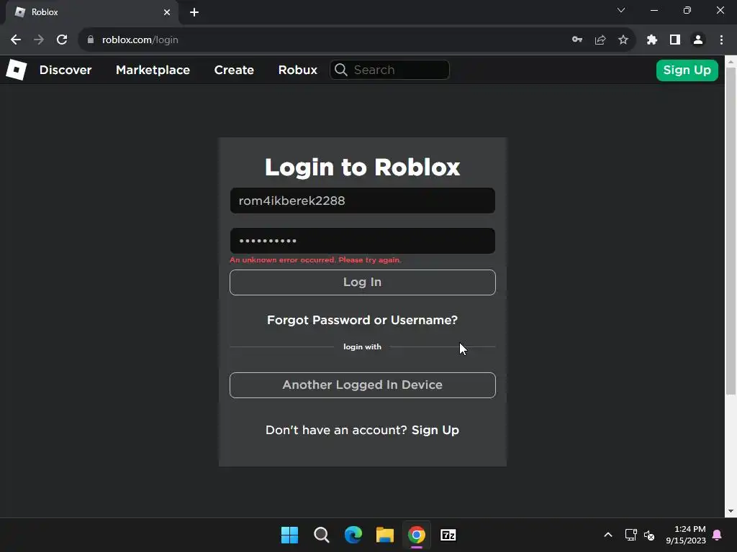737x552 pixels.
Task: Open 7-Zip from taskbar
Action: pos(448,535)
